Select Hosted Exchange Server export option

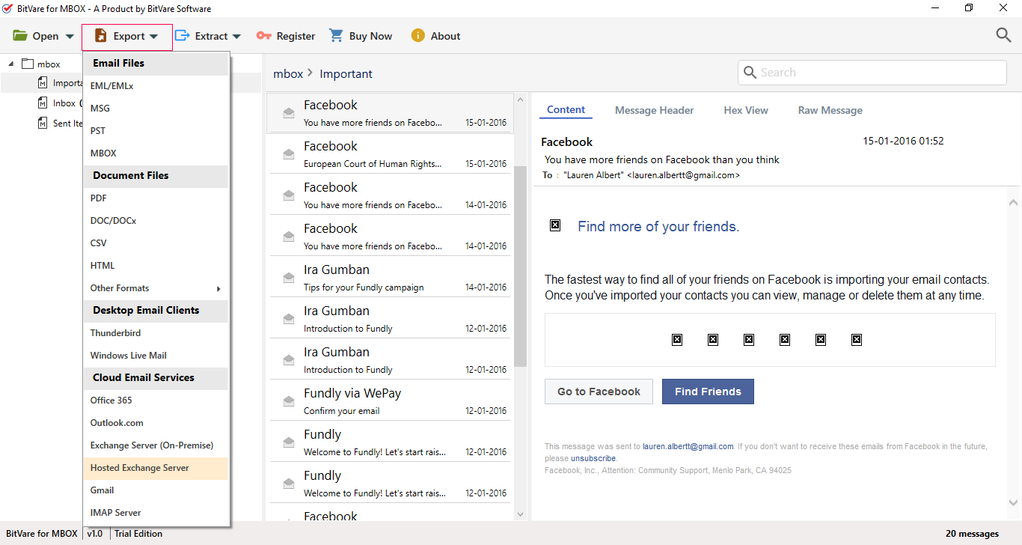pos(140,468)
